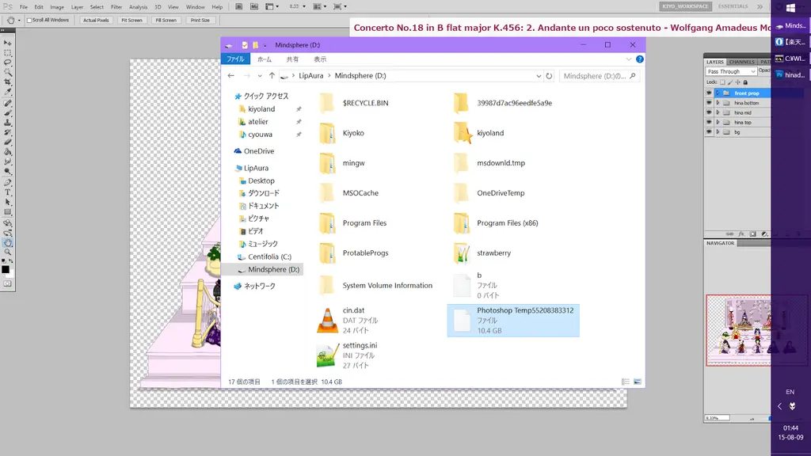Toggle lock transparent pixels in Layers
This screenshot has height=456, width=811.
722,82
